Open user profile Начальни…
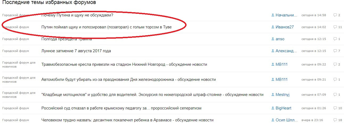The height and width of the screenshot is (128, 344). click(286, 15)
